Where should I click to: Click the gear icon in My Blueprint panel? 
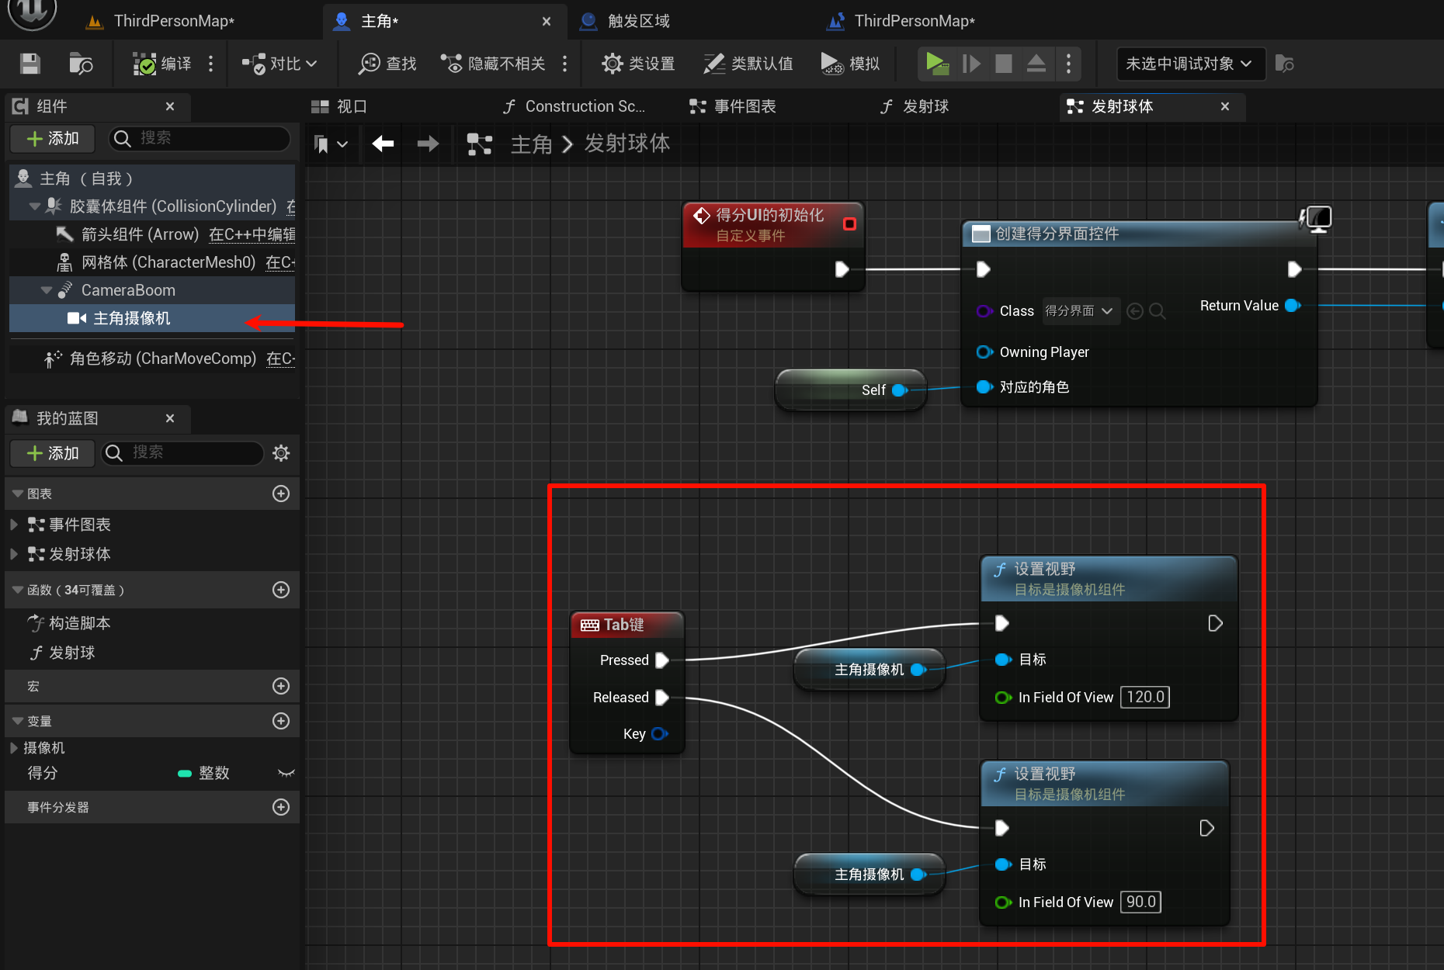281,453
